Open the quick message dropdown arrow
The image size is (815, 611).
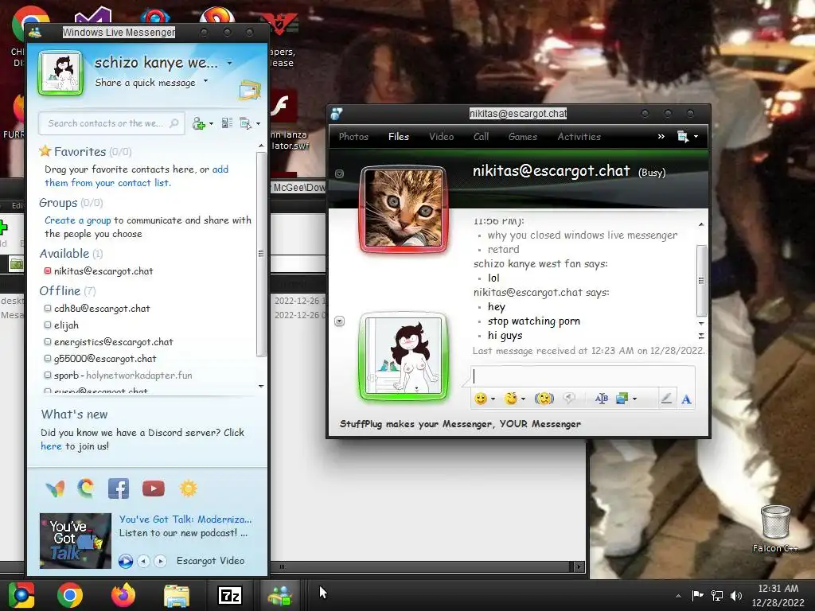pos(206,81)
